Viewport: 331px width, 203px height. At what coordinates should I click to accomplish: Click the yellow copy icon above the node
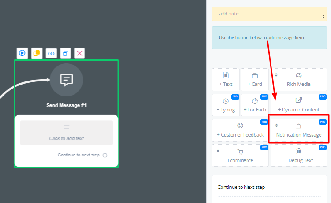coord(37,53)
